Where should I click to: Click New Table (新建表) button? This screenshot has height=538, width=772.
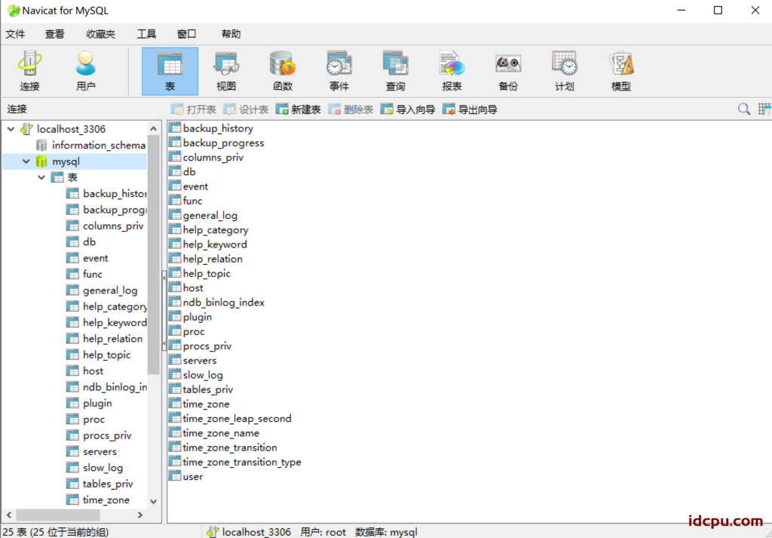tap(298, 109)
